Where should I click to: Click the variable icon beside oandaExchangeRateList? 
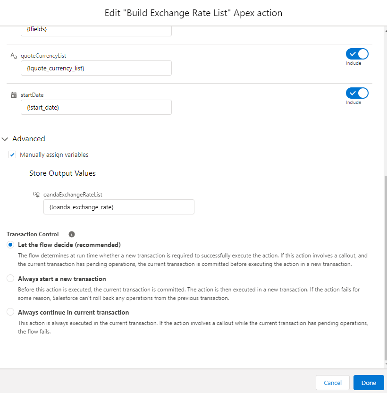(36, 194)
